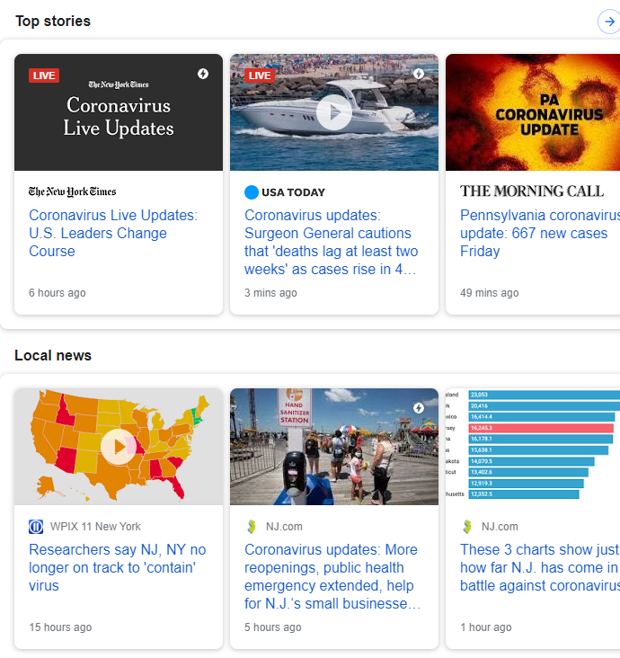620x658 pixels.
Task: Click the Top stories right arrow button
Action: [x=608, y=22]
